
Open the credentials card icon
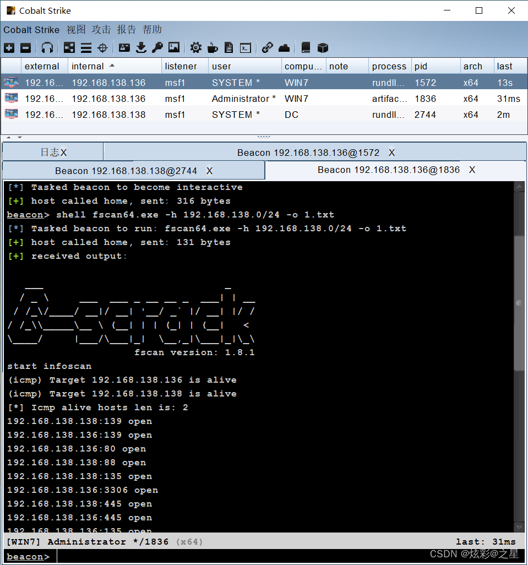[124, 47]
